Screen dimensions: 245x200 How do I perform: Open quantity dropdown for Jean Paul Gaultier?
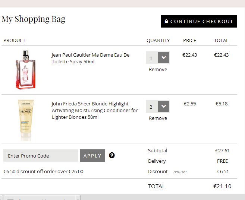164,58
